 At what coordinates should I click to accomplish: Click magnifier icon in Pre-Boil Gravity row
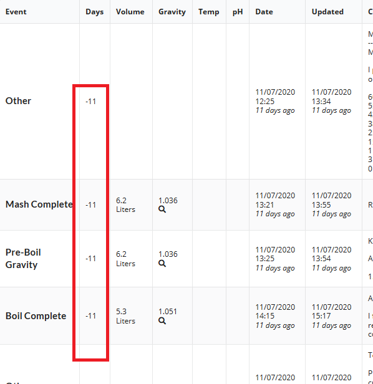pos(162,264)
